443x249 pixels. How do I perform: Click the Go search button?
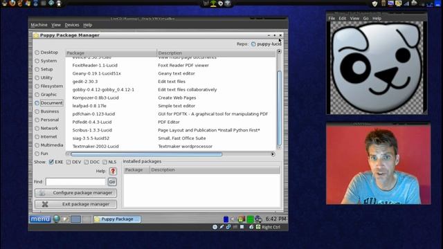112,182
